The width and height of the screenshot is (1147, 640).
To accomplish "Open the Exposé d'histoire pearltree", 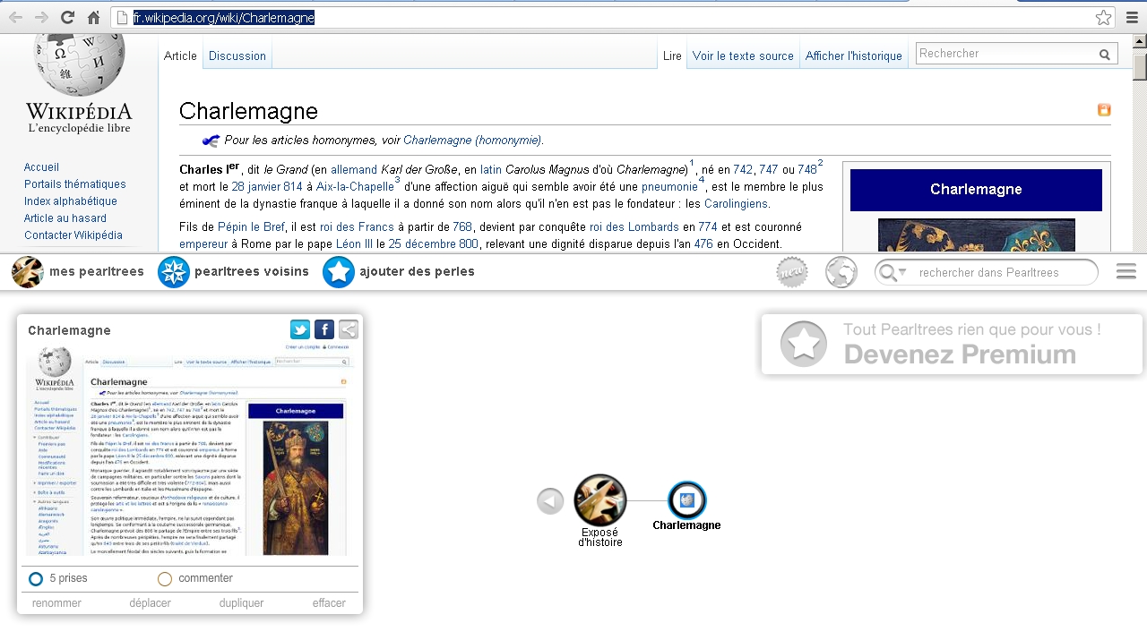I will coord(600,500).
